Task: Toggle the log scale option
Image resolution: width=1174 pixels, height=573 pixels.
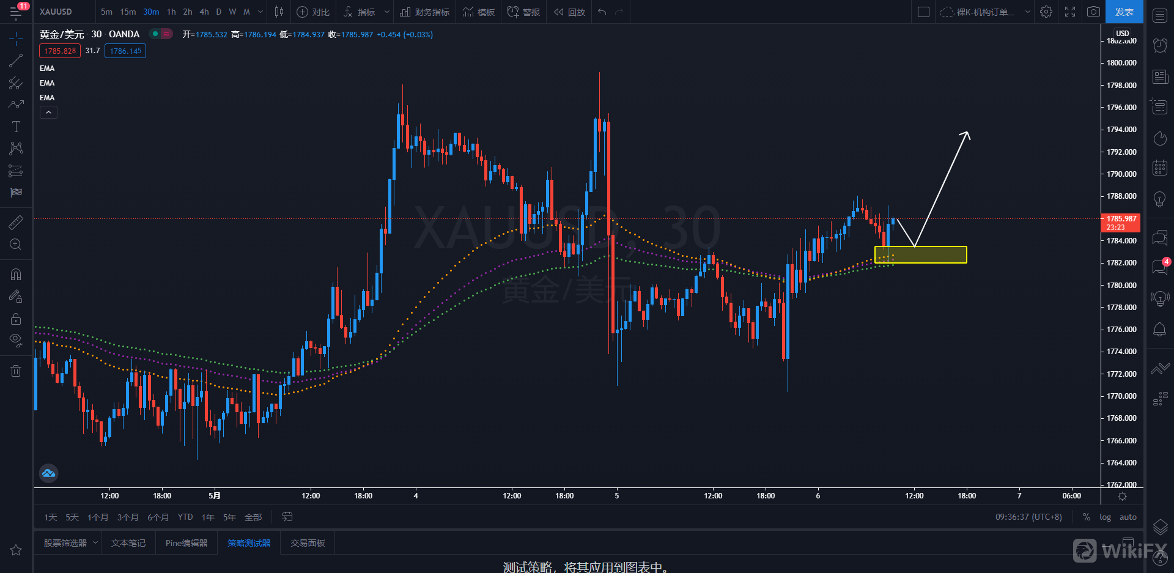Action: 1105,517
